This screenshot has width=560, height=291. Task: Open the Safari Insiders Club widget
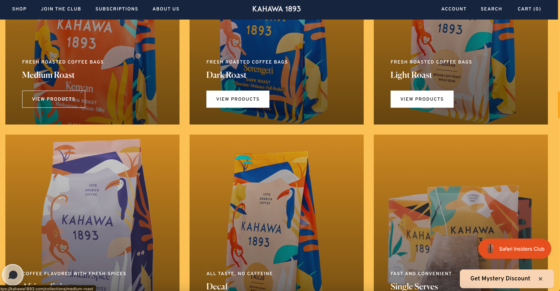[515, 249]
